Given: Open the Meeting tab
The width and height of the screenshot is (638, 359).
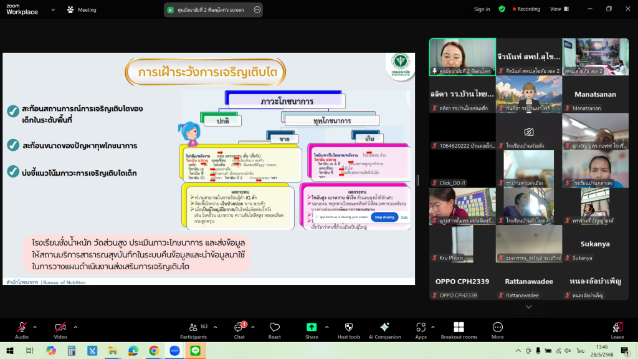Looking at the screenshot, I should pyautogui.click(x=82, y=10).
